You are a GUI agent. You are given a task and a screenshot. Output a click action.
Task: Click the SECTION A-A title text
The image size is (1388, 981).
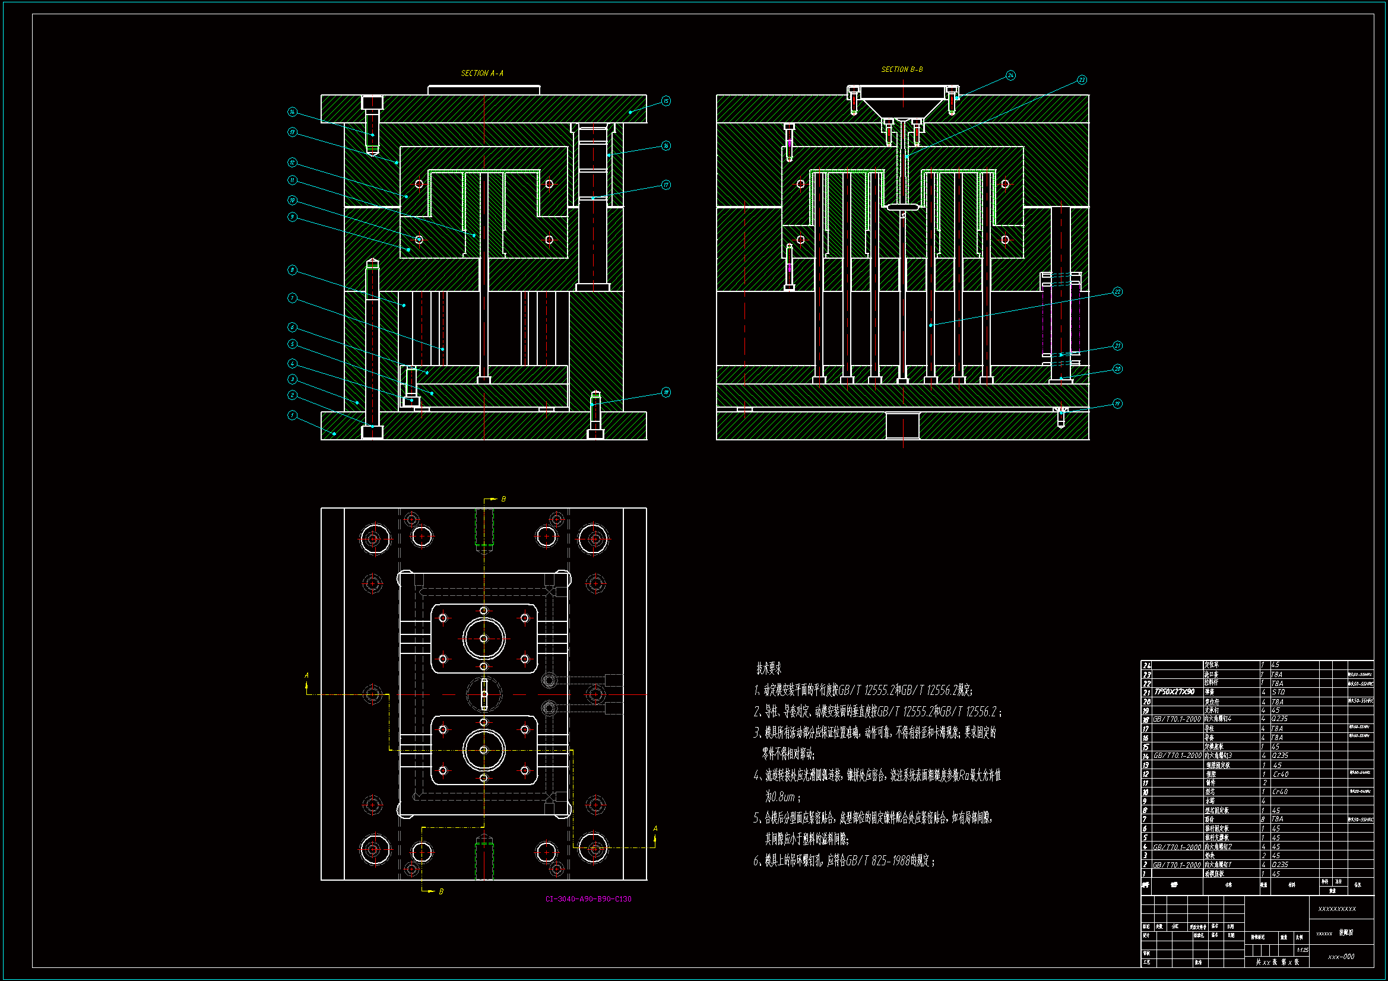coord(482,73)
